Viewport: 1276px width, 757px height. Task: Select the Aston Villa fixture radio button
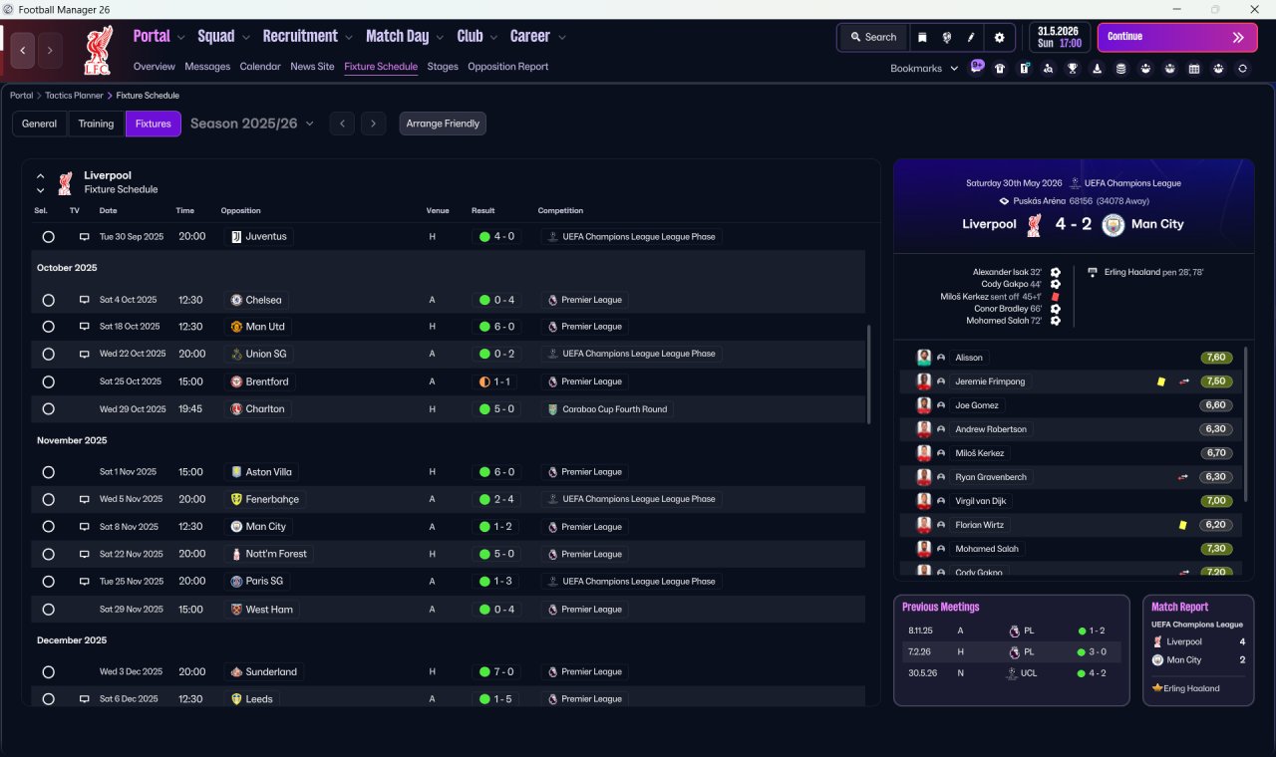(48, 472)
